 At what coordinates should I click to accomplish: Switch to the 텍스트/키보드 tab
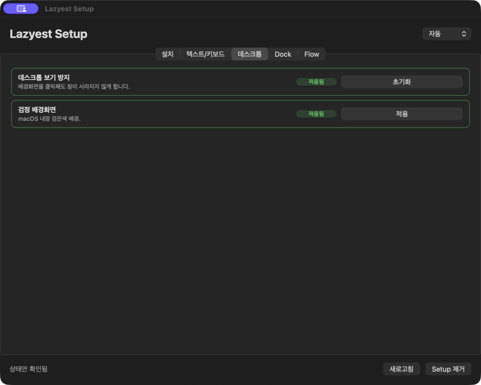tap(205, 54)
